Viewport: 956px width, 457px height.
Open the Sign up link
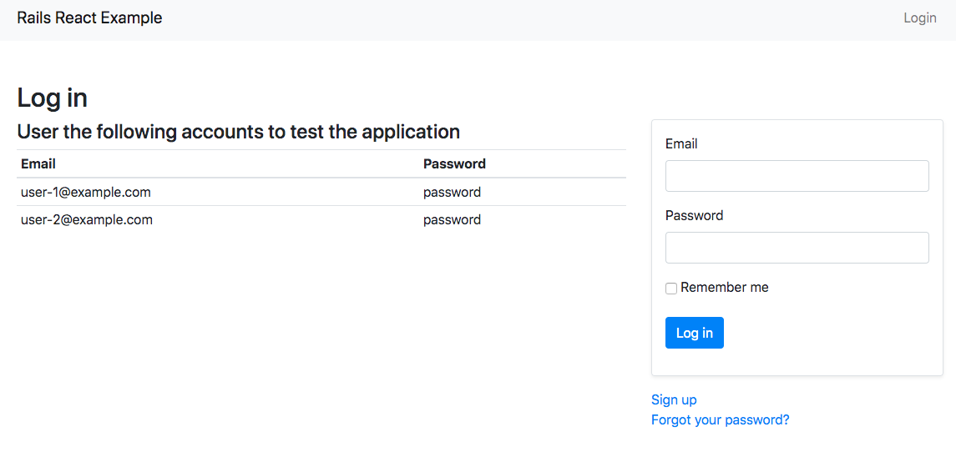click(674, 399)
